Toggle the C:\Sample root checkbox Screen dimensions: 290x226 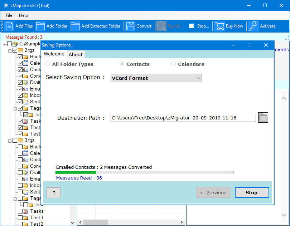click(x=9, y=44)
